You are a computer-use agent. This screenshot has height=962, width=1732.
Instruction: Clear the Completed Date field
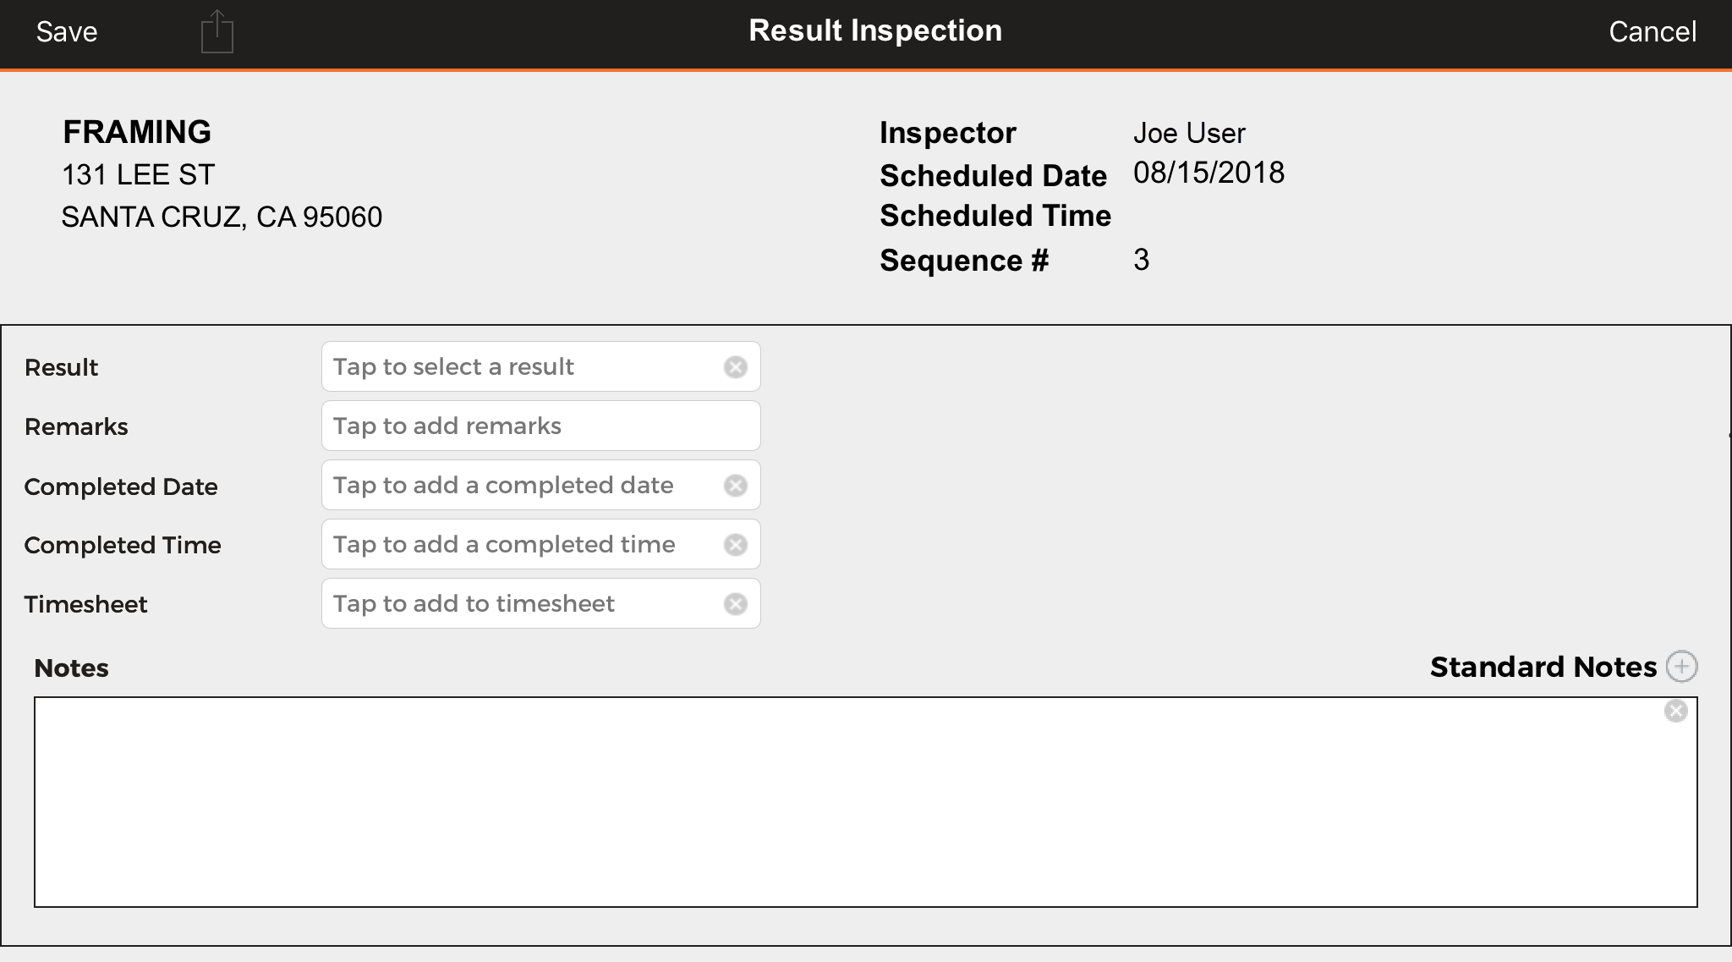[x=736, y=486]
